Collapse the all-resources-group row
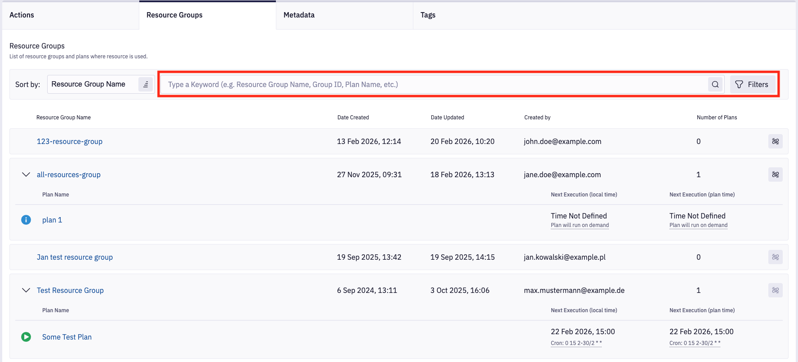Viewport: 798px width, 362px height. tap(26, 174)
